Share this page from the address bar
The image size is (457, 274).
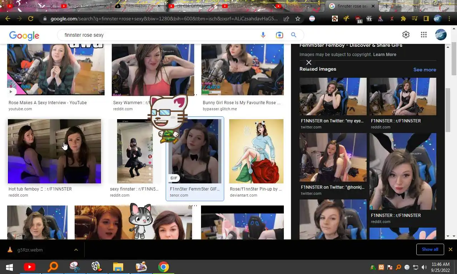(286, 19)
